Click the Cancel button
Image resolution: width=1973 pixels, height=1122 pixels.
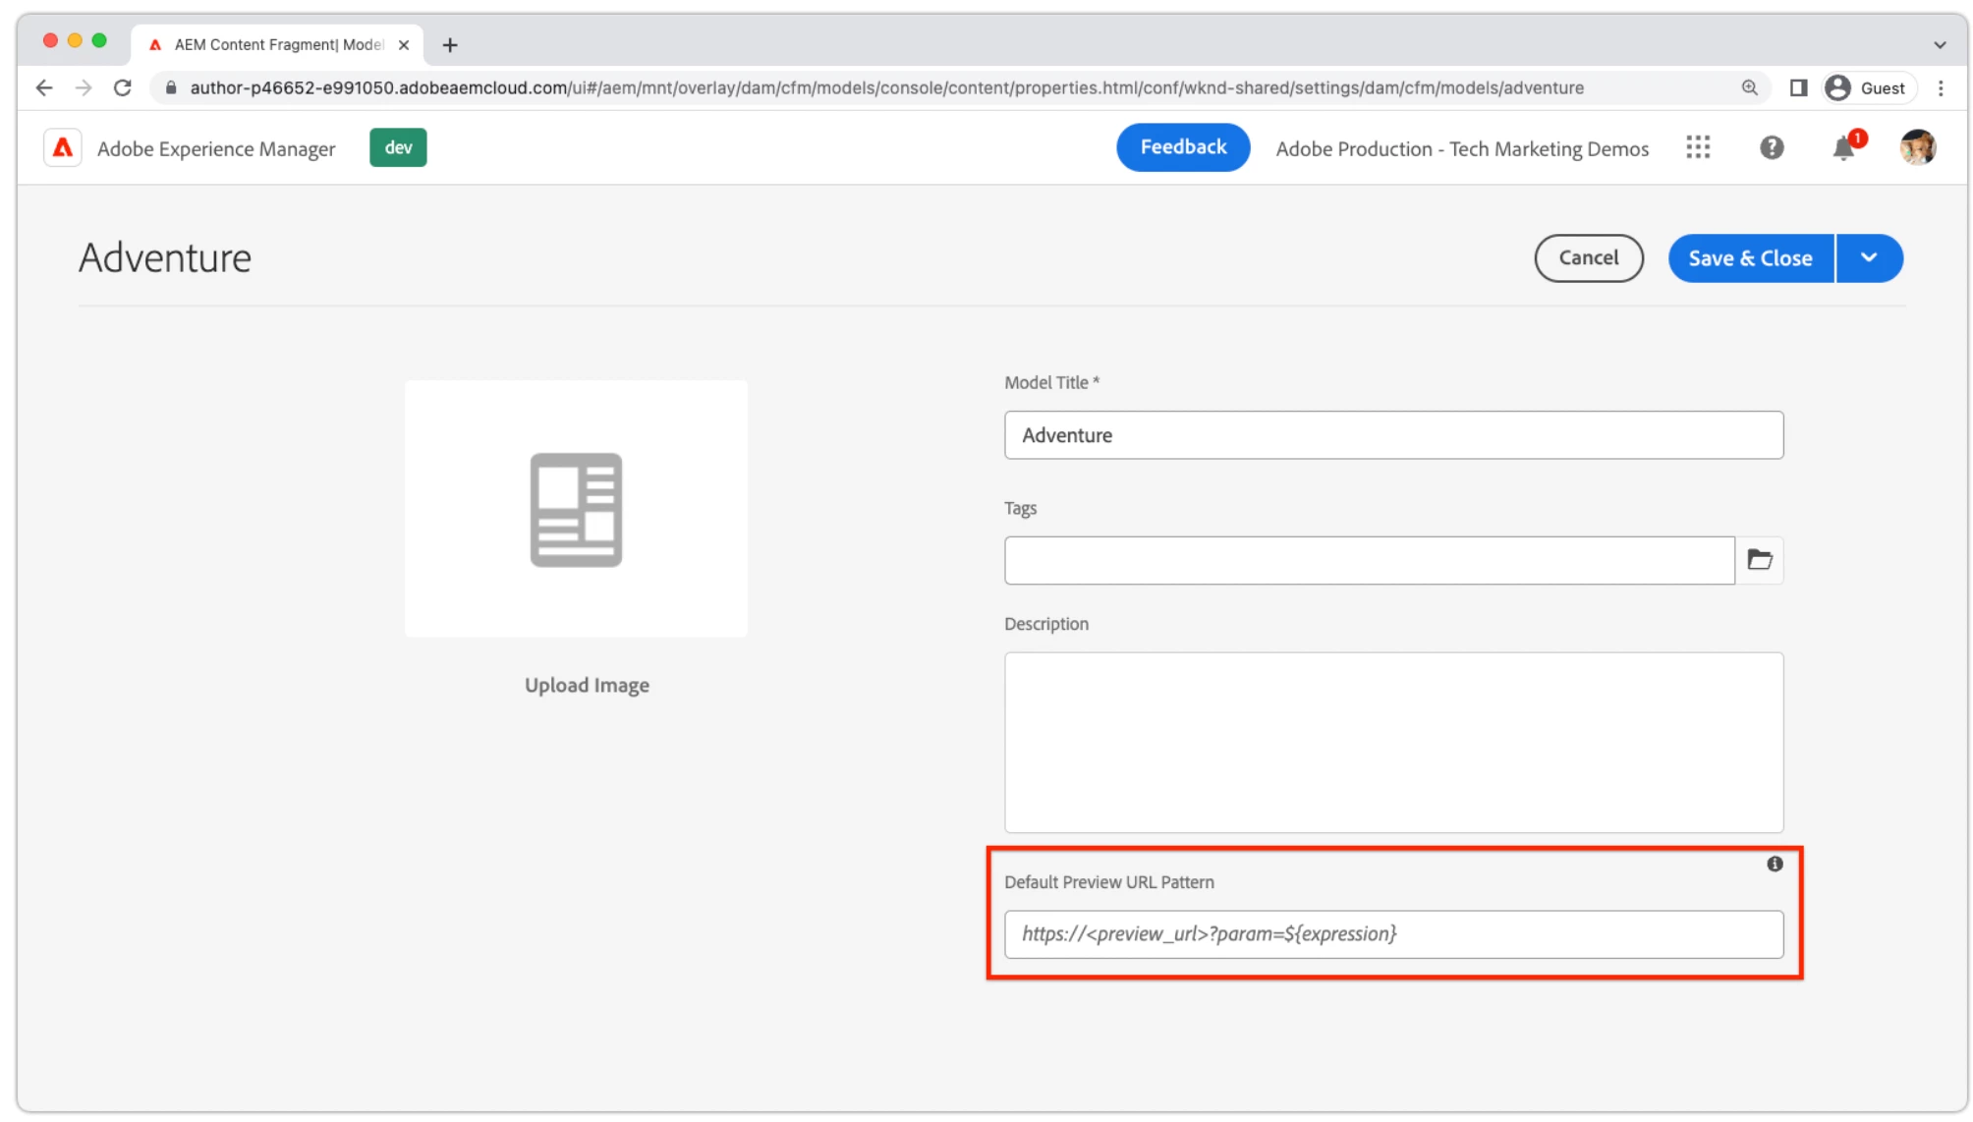[x=1588, y=257]
